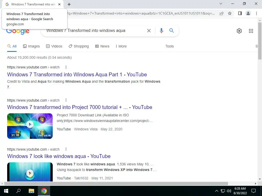Click horizontal scroll right arrow

[256, 184]
